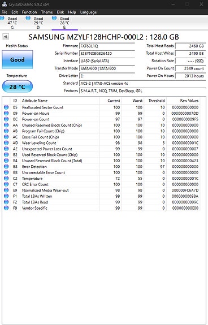Click the Total Host Writes value 2490 GB
The image size is (208, 325).
tap(190, 54)
